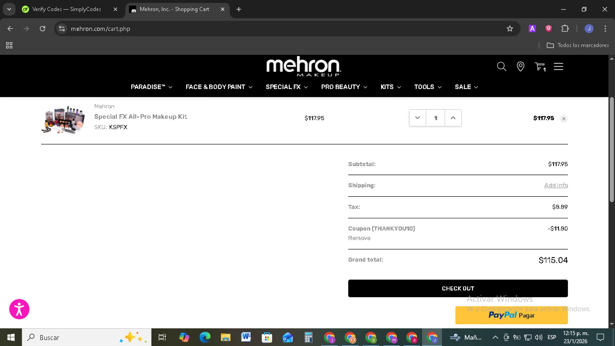Open the red shield browser extension
615x346 pixels.
coord(549,29)
